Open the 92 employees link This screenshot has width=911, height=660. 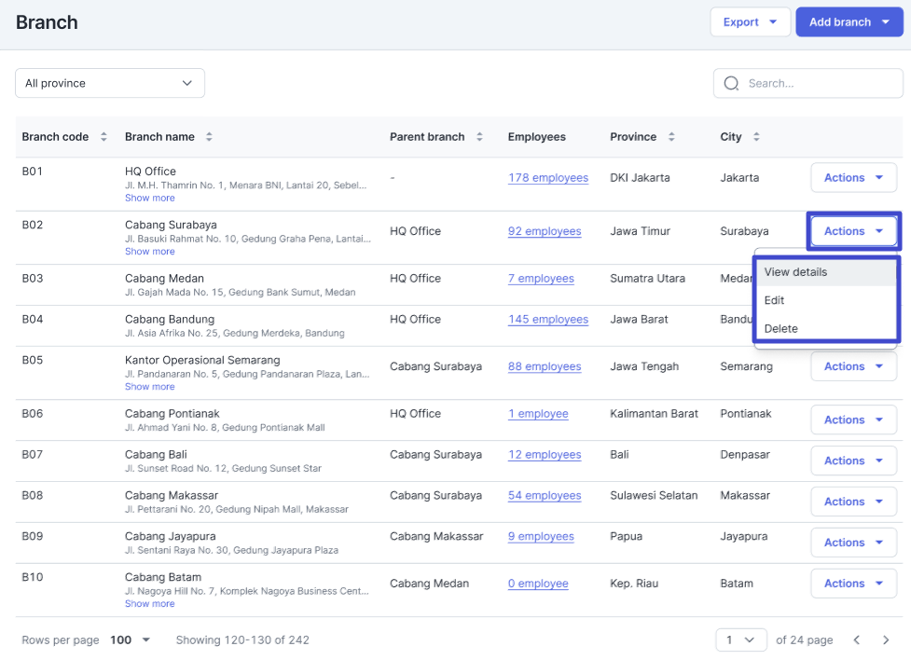tap(545, 231)
